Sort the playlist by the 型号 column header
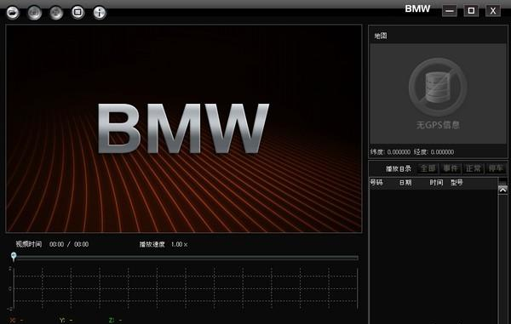The width and height of the screenshot is (511, 324). (x=456, y=183)
